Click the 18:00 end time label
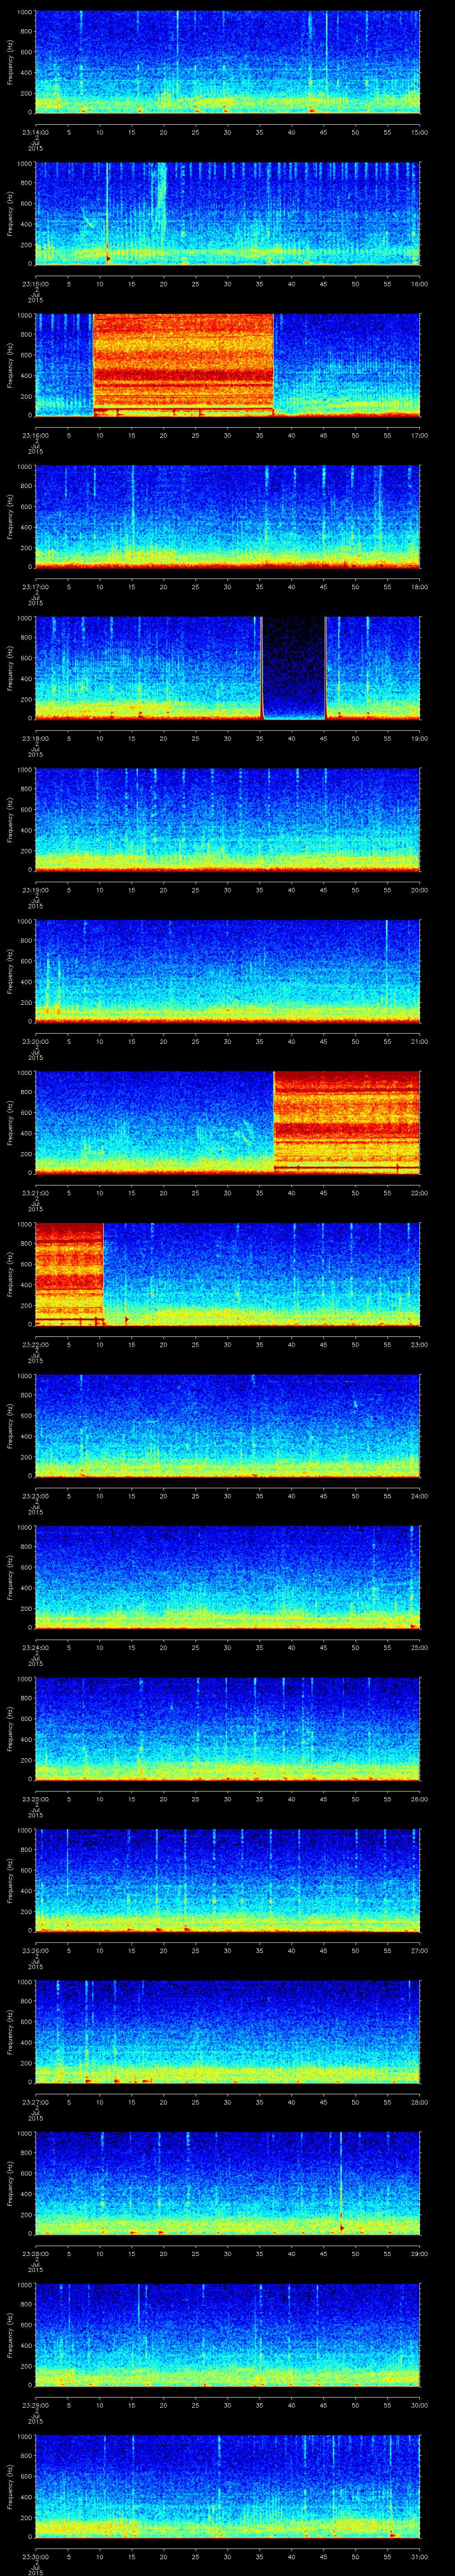Screen dimensions: 455x2576 coord(420,586)
